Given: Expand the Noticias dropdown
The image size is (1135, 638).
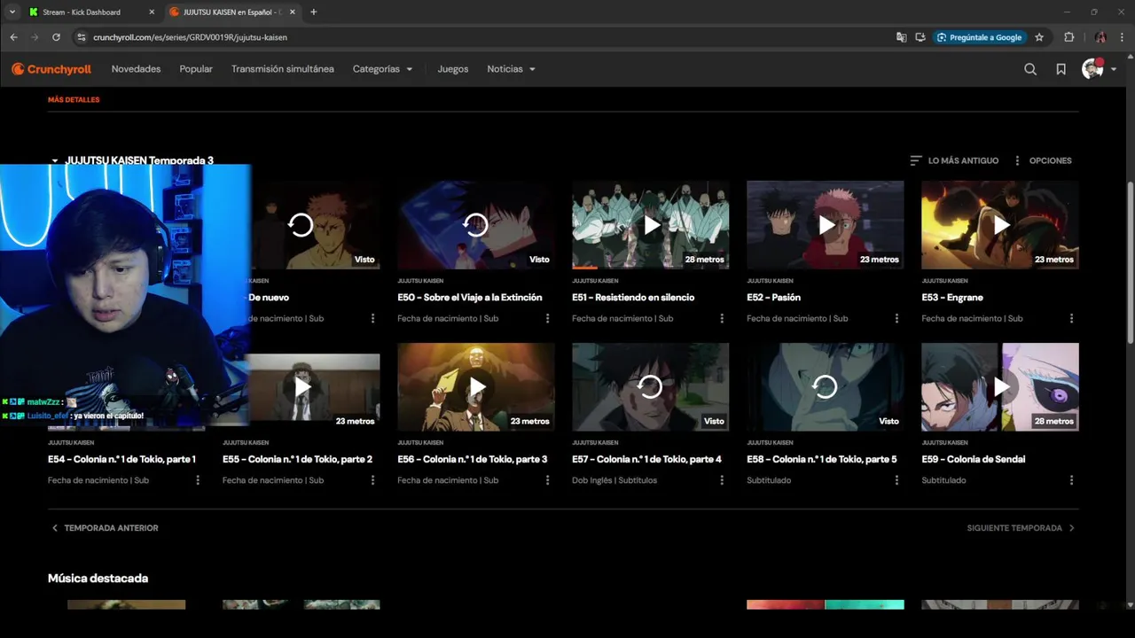Looking at the screenshot, I should click(x=511, y=69).
